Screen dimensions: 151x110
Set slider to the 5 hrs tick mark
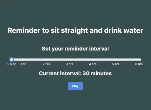pyautogui.click(x=116, y=59)
